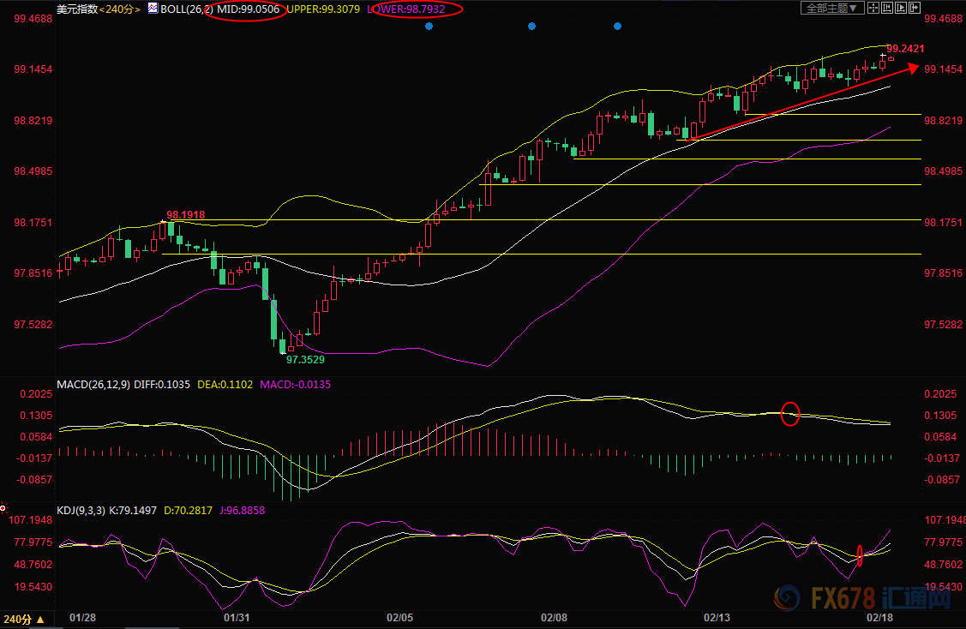Click the 97.3529 low price label

point(306,360)
